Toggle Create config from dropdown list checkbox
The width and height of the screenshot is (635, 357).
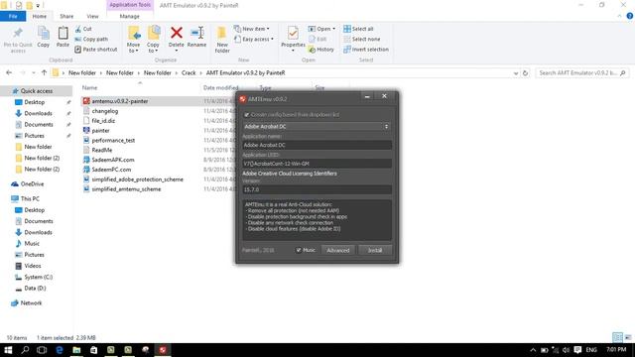point(247,115)
